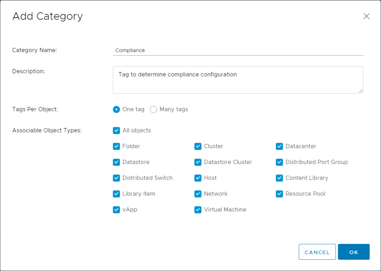Viewport: 381px width, 271px height.
Task: Click inside the Description text area
Action: (238, 80)
